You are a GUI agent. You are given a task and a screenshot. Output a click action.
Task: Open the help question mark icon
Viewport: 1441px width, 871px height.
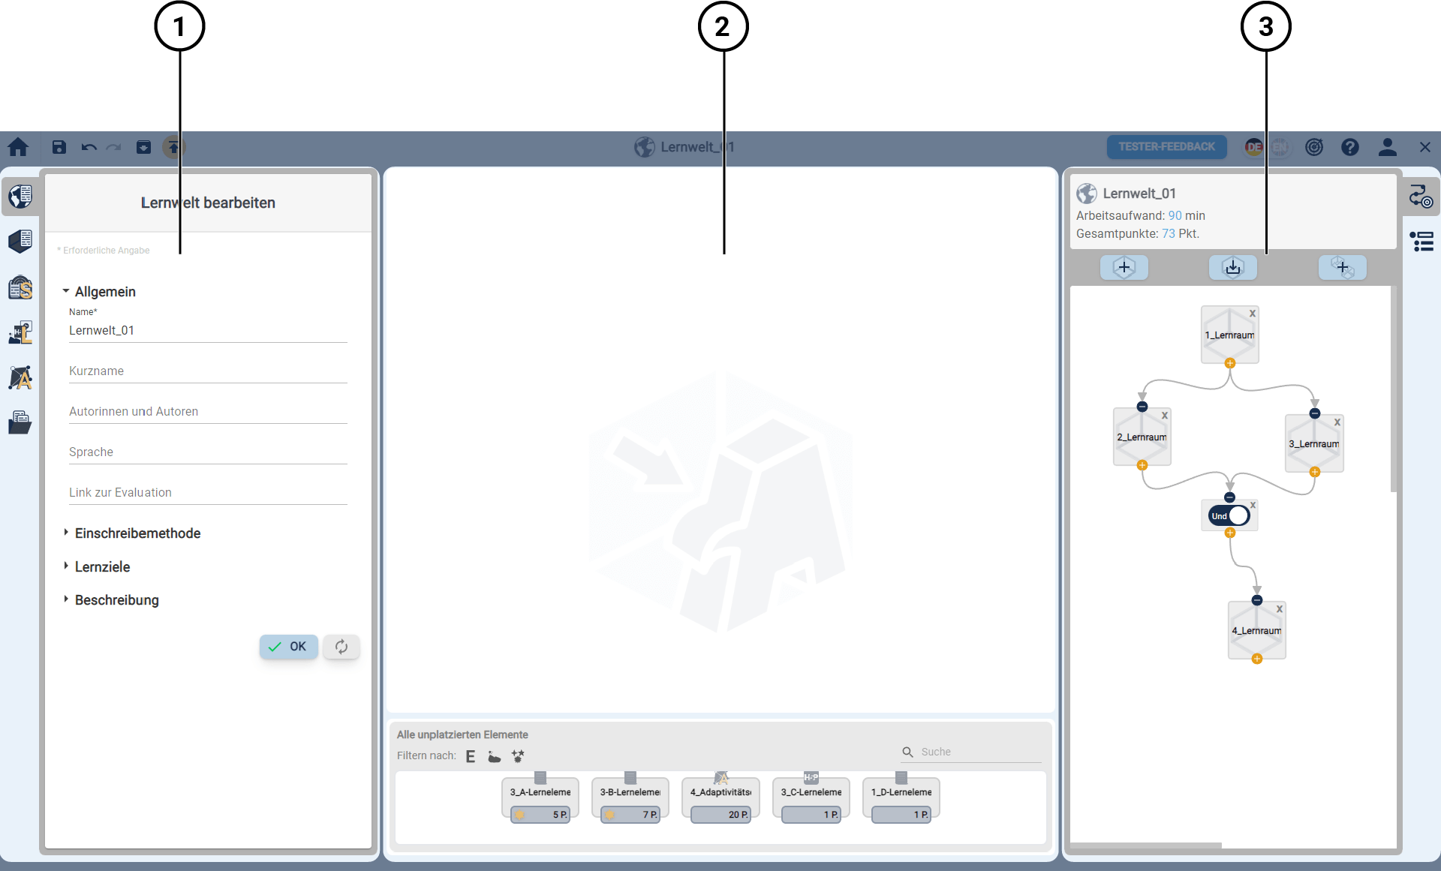1350,147
